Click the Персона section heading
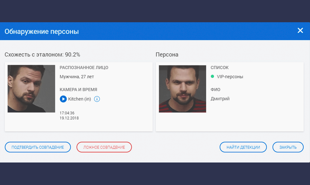310x185 pixels. (167, 55)
